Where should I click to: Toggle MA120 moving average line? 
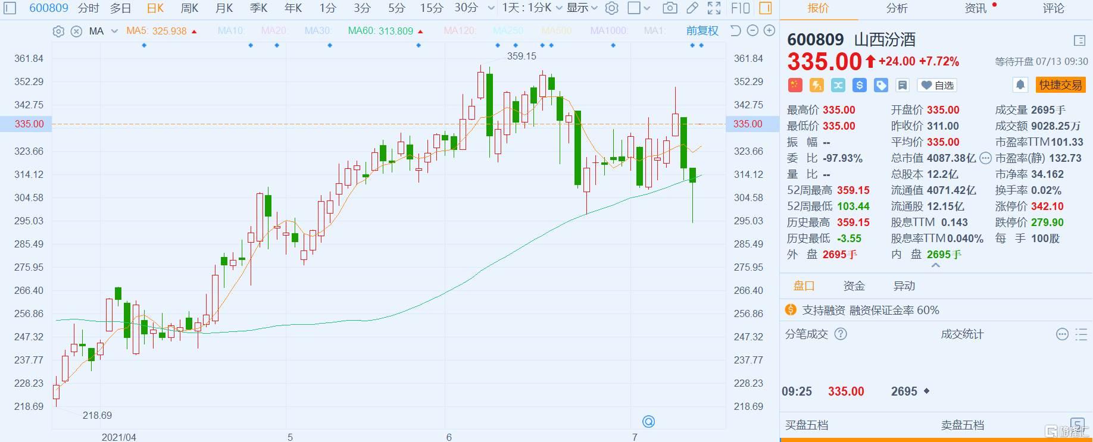click(460, 30)
